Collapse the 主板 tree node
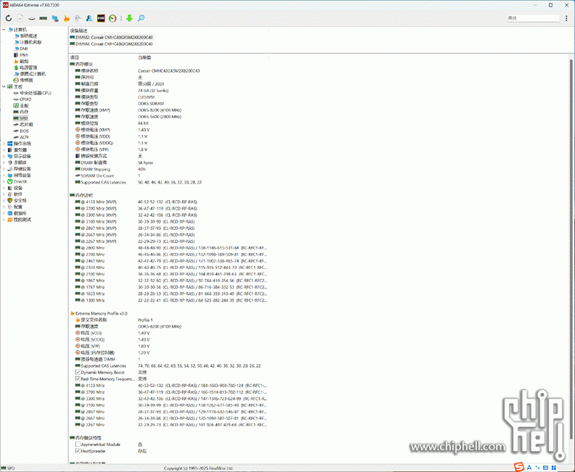The image size is (575, 472). pos(4,87)
